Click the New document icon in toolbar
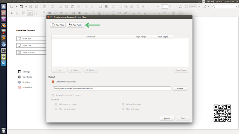 [x=12, y=6]
